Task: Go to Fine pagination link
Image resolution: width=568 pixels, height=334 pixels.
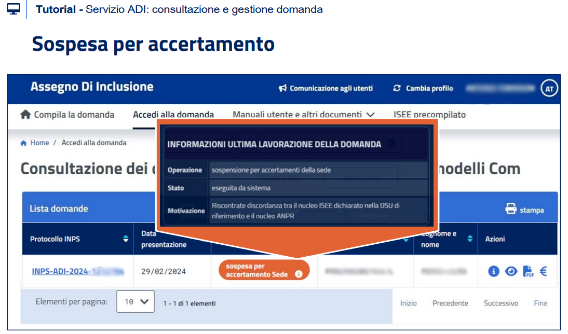Action: coord(540,303)
